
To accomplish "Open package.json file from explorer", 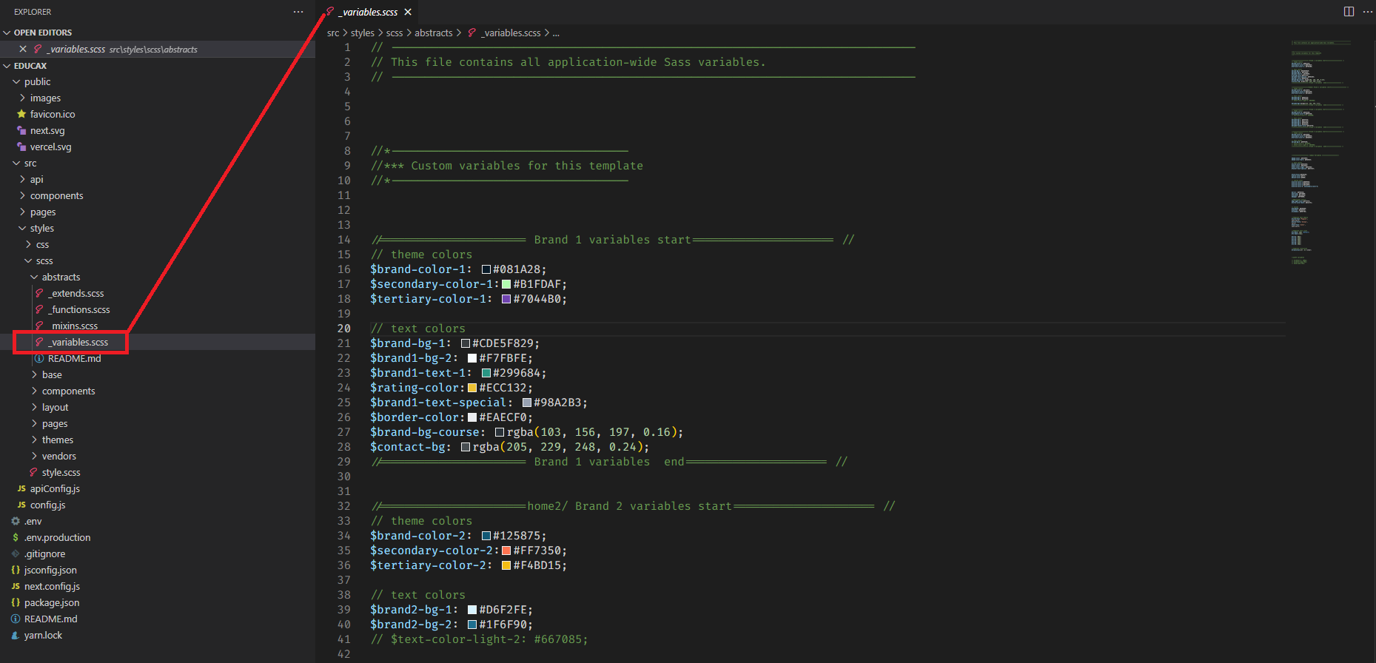I will click(51, 602).
